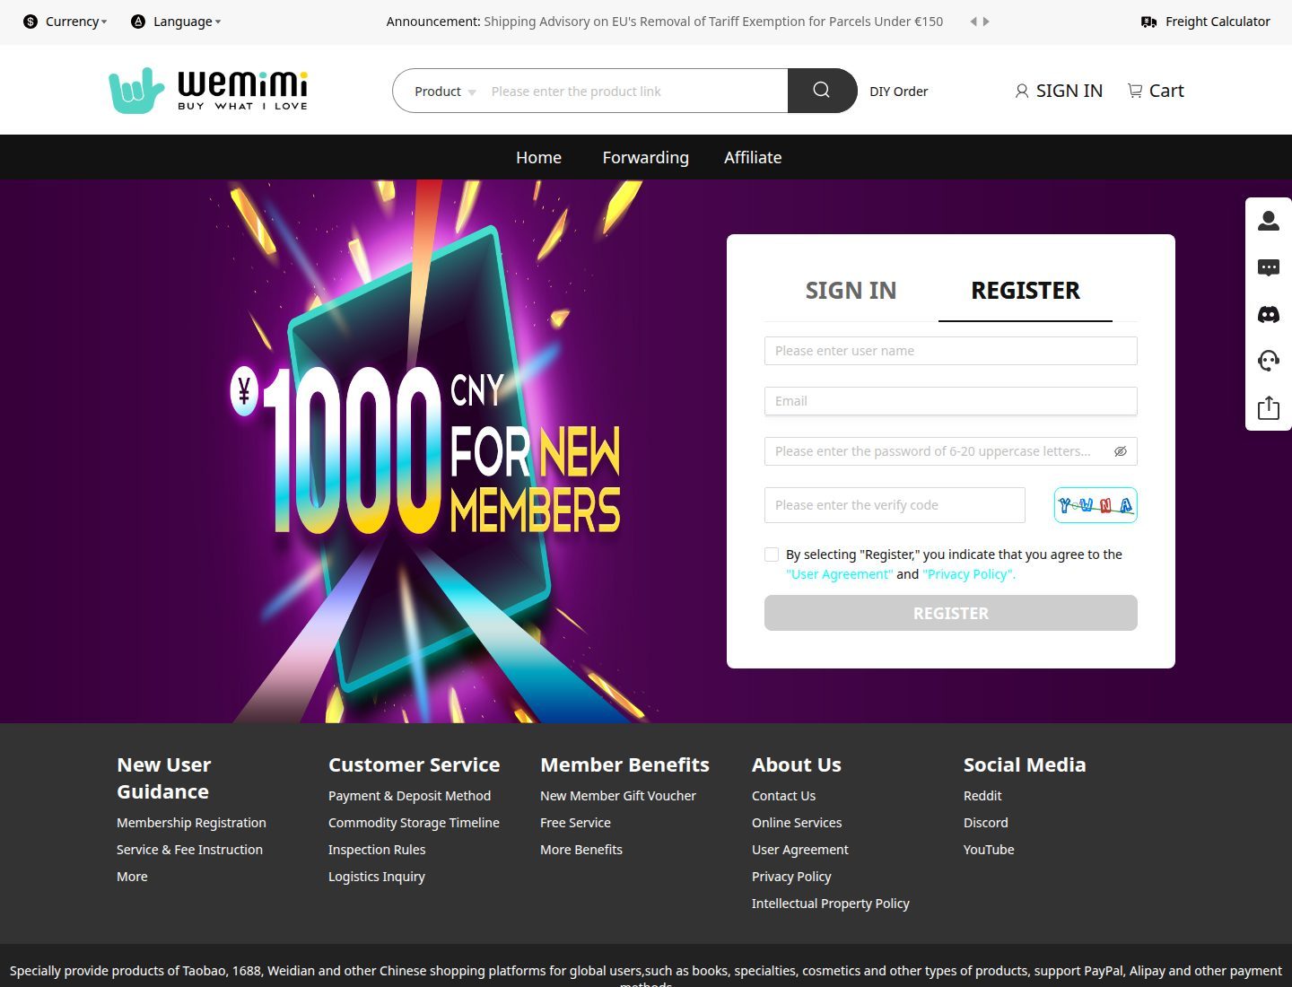Image resolution: width=1292 pixels, height=987 pixels.
Task: Click the DIY Order link
Action: click(x=899, y=92)
